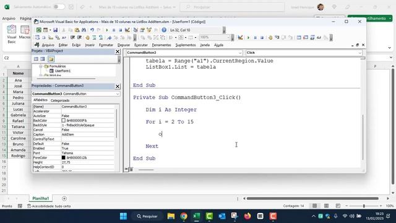Click the View Microsoft Excel icon in VBA toolbar
This screenshot has height=223, width=396.
(x=38, y=30)
